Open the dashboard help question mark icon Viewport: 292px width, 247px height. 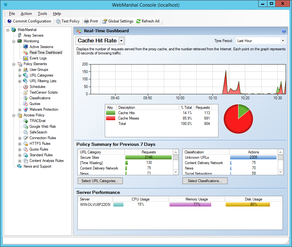284,31
